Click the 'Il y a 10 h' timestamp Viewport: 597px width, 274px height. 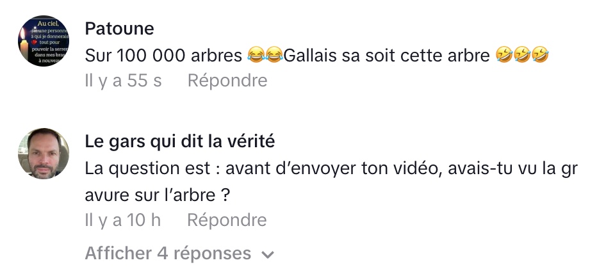pyautogui.click(x=122, y=220)
